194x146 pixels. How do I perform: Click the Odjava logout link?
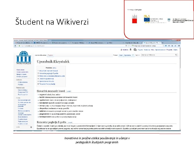pos(175,50)
